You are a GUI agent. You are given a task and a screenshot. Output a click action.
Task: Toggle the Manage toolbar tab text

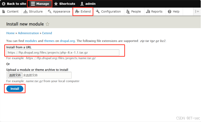[x=43, y=4]
